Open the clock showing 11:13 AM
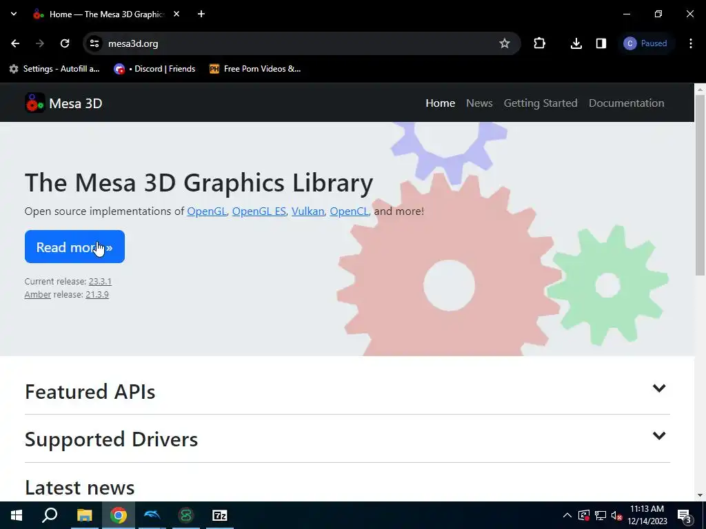This screenshot has width=706, height=529. coord(647,515)
